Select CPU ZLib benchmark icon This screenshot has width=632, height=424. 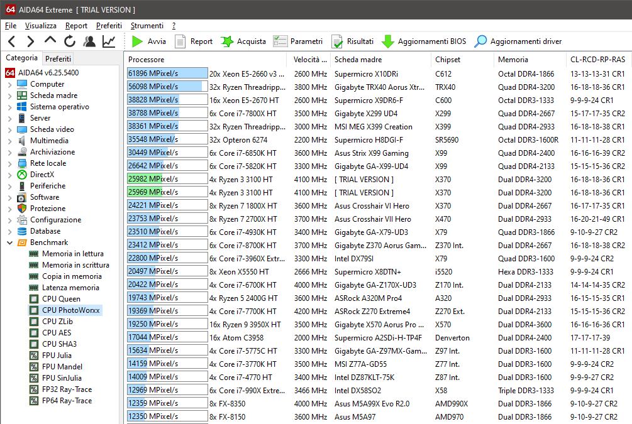34,322
